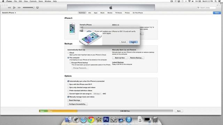Screen dimensions: 223x125
Task: Click the iPhone 5 device thumbnail
Action: (72, 28)
